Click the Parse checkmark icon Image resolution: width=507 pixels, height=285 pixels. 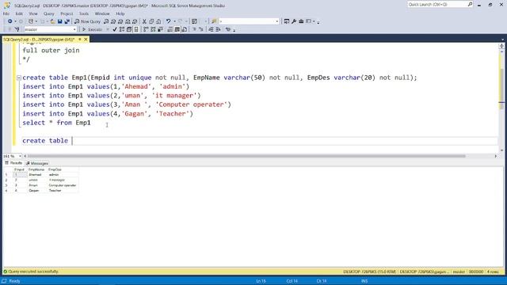tap(115, 29)
